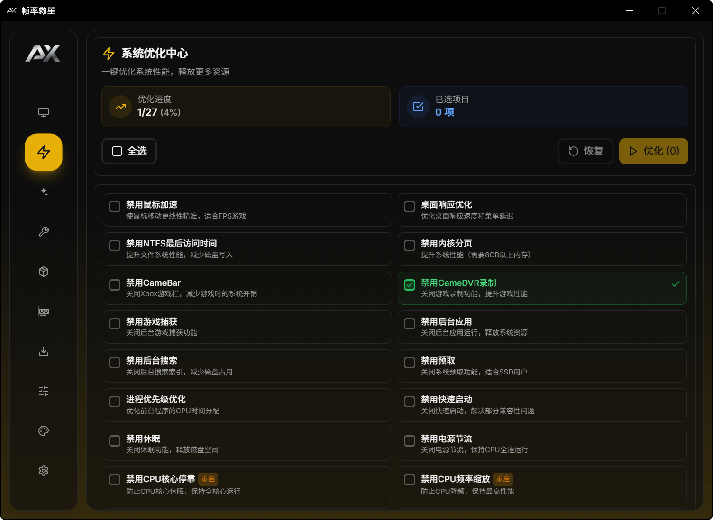The image size is (713, 520).
Task: Check the 全选 select-all checkbox
Action: 117,151
